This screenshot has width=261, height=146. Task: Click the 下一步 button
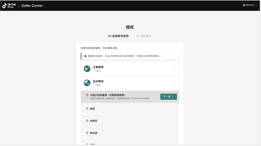[x=169, y=97]
